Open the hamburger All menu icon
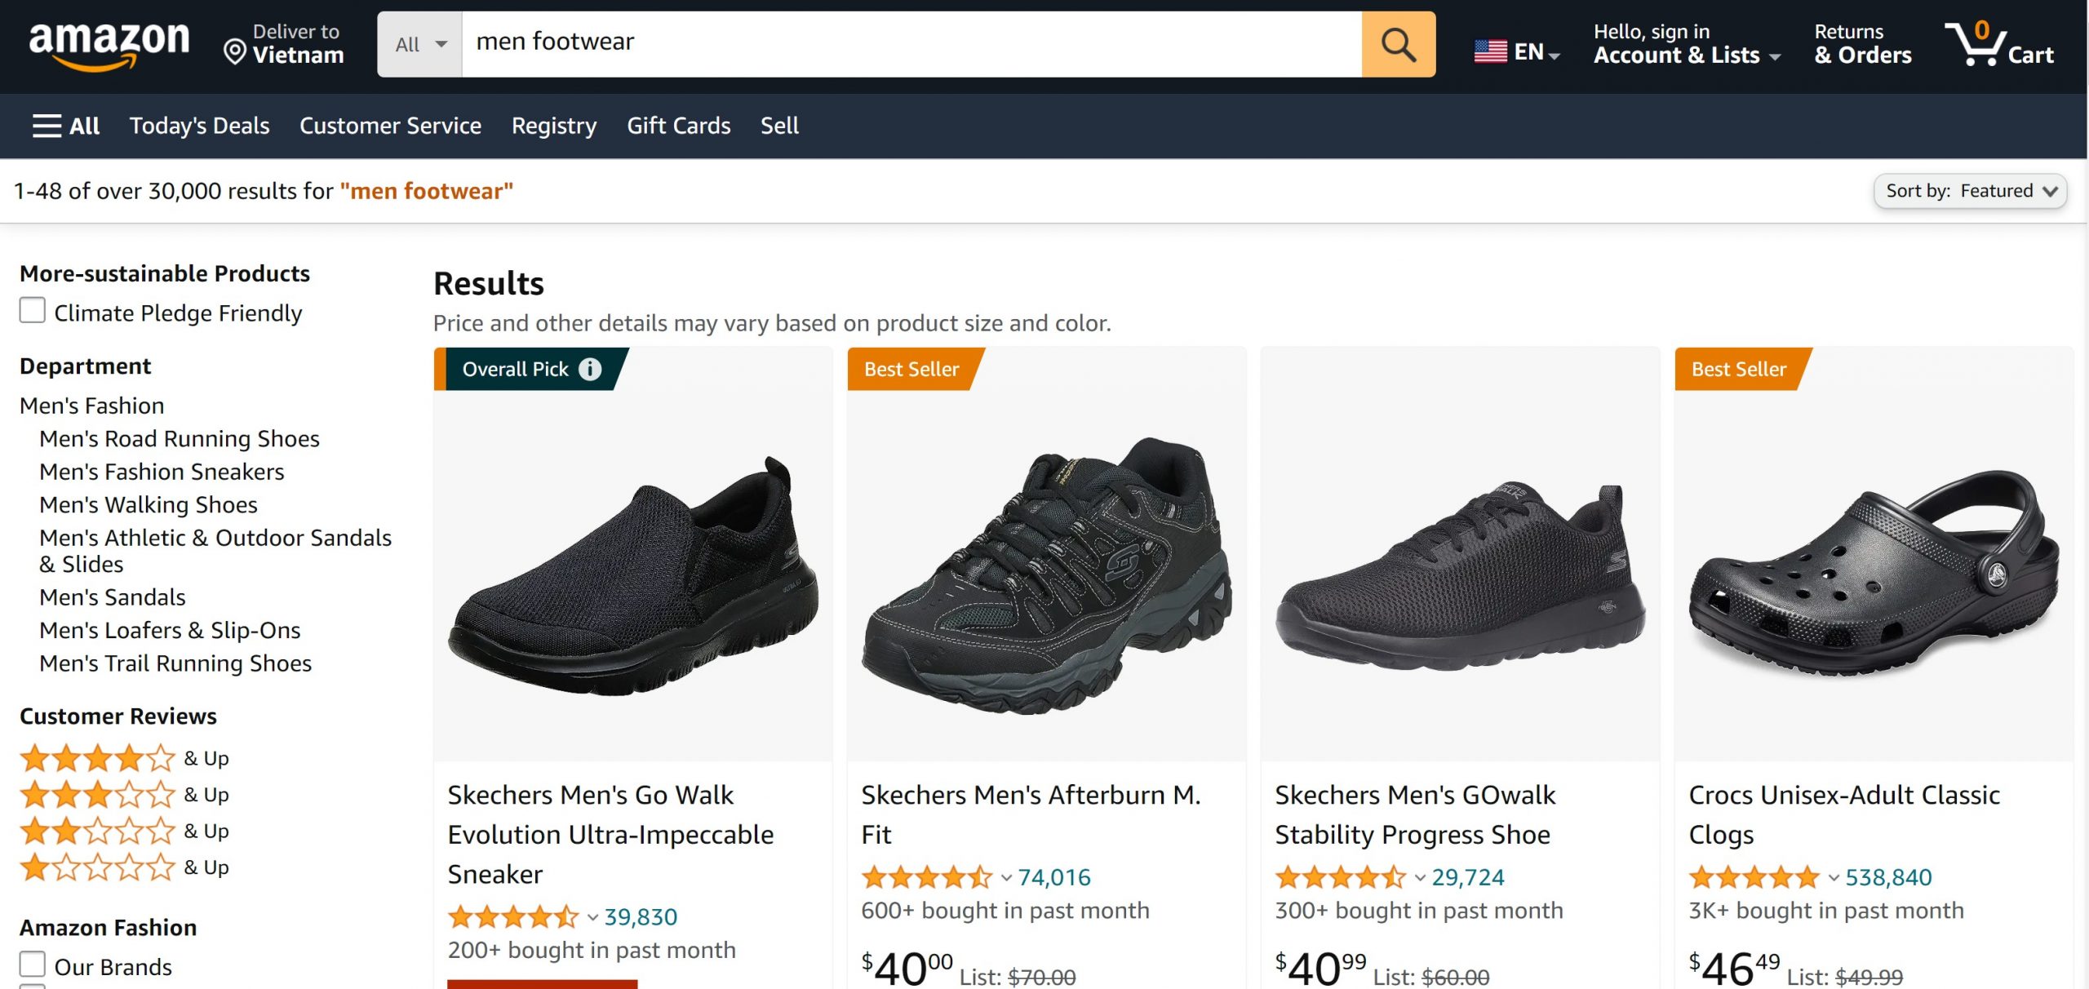The height and width of the screenshot is (989, 2089). 47,126
